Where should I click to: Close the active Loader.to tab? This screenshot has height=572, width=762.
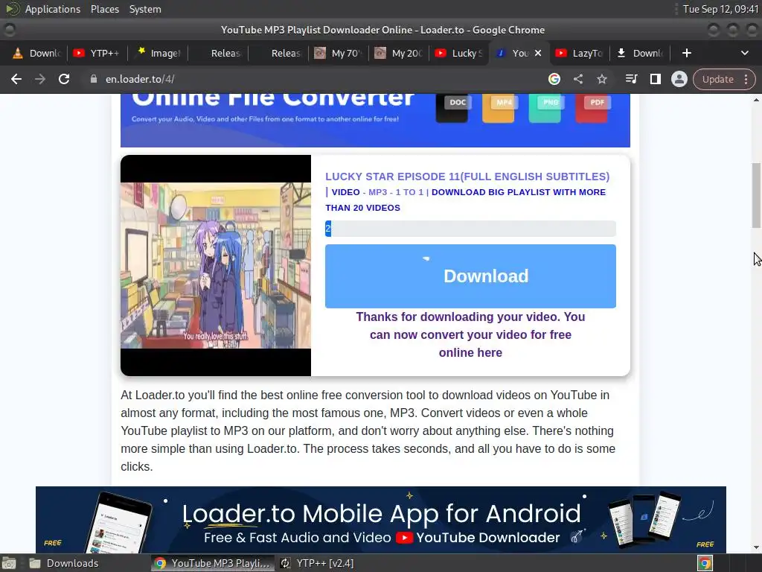pyautogui.click(x=538, y=53)
